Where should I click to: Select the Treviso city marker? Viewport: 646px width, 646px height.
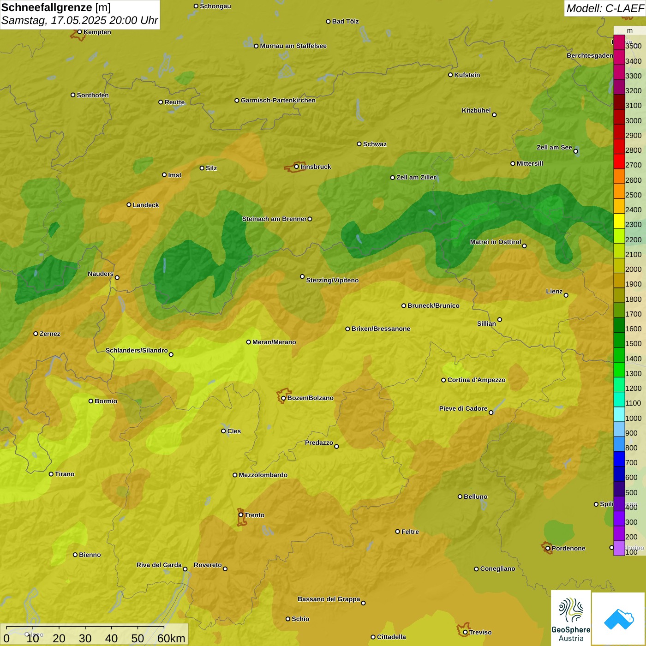pos(465,632)
